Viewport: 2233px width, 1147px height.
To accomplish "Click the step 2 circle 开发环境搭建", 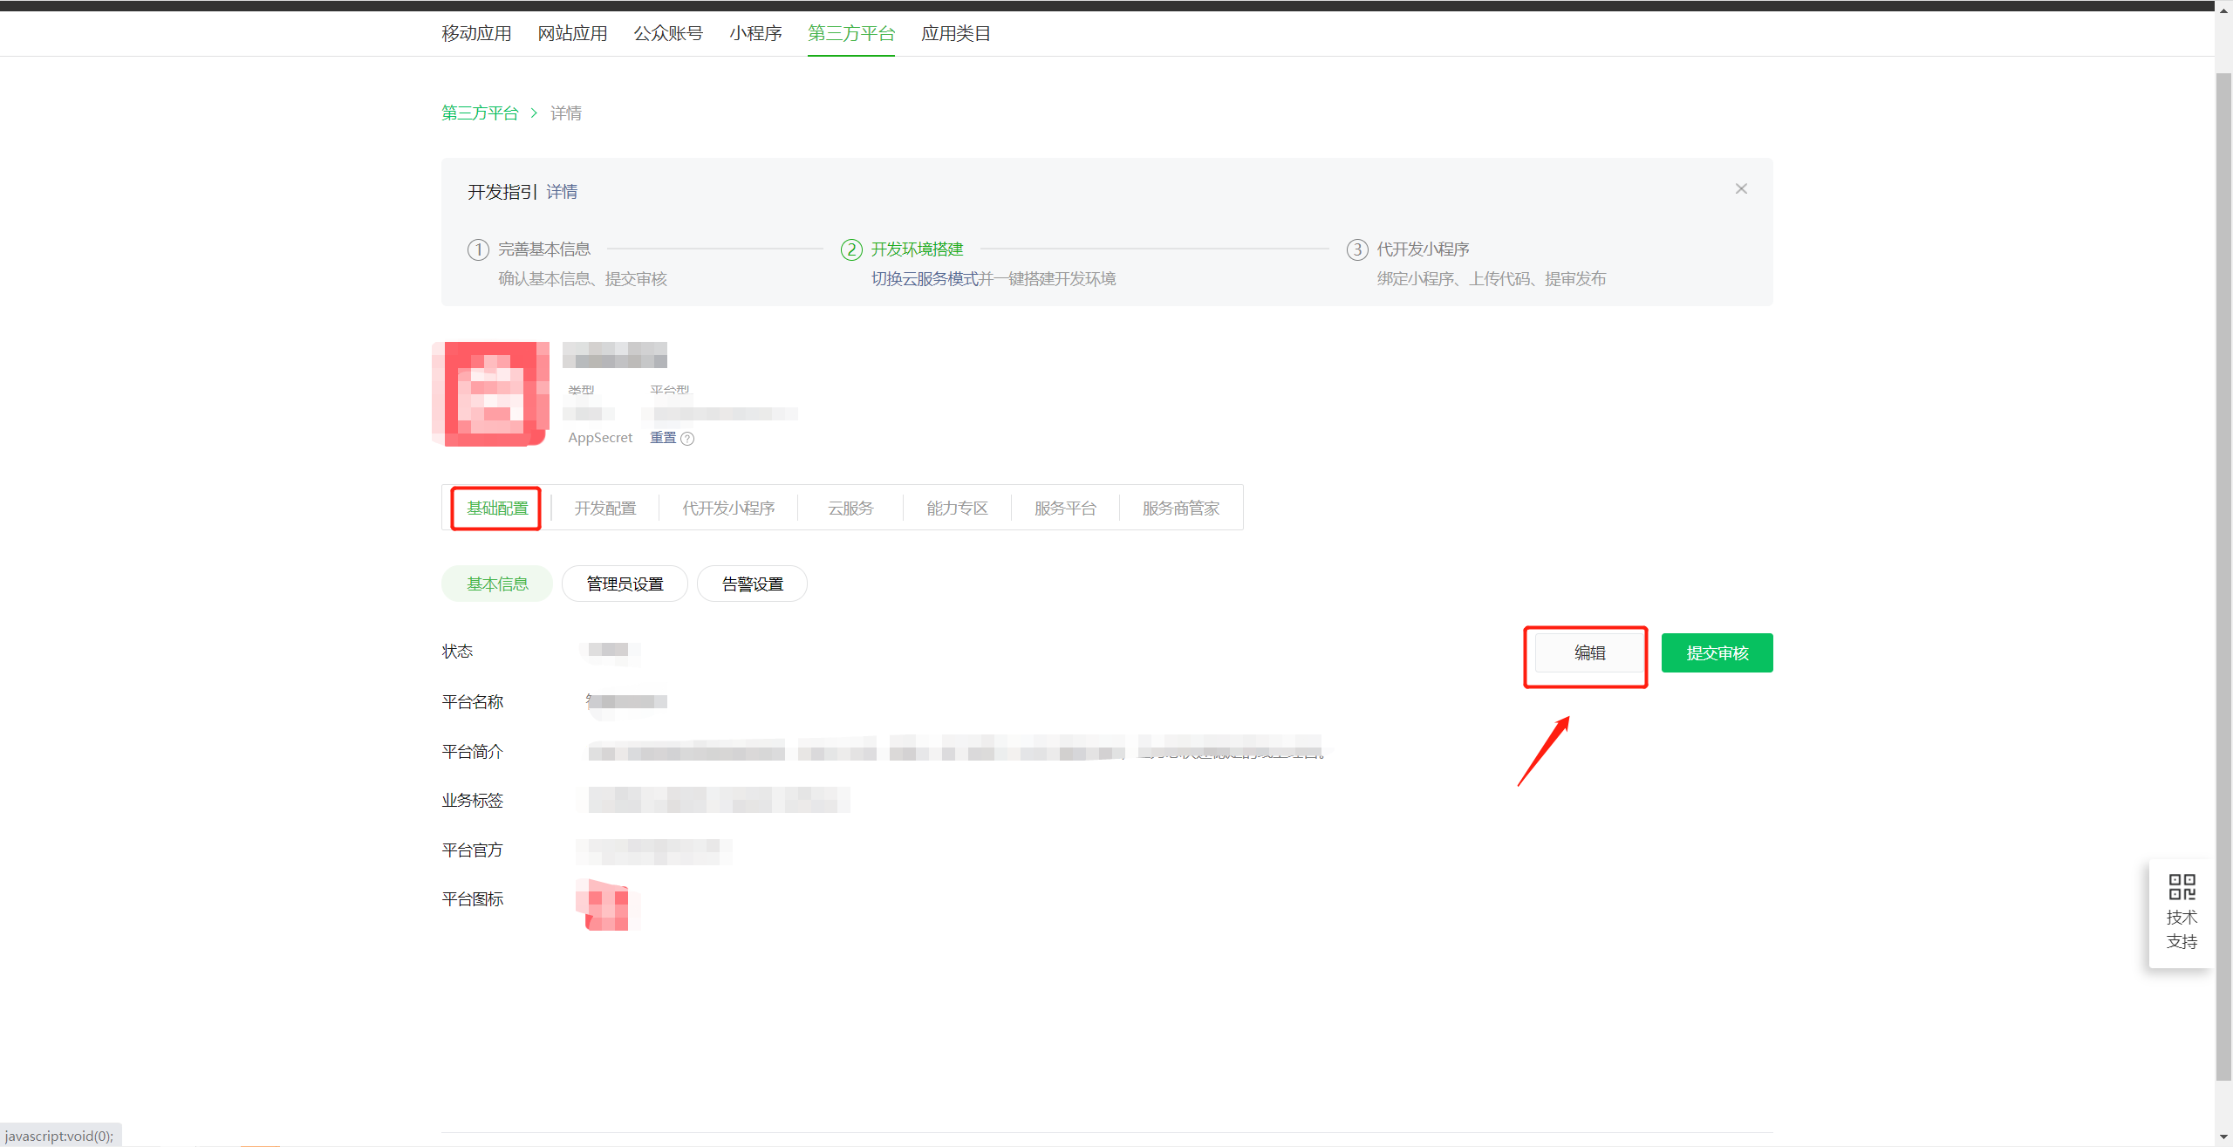I will point(851,250).
